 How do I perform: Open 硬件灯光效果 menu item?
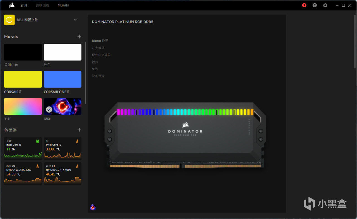[101, 55]
